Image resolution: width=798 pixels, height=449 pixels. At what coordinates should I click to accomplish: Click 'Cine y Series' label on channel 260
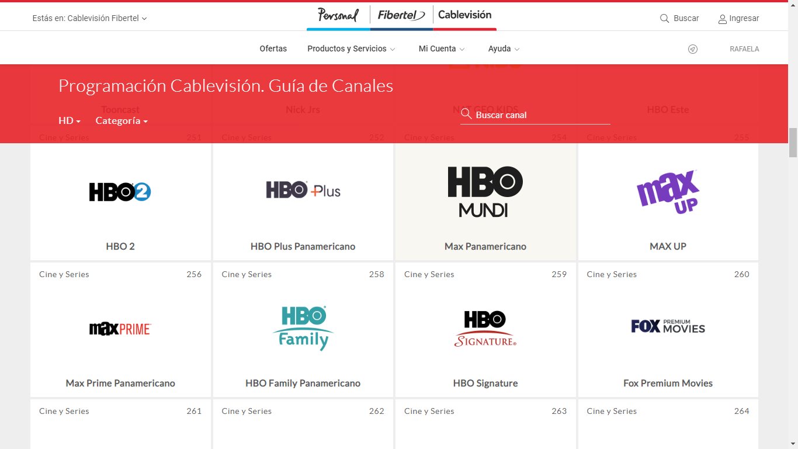(x=612, y=274)
